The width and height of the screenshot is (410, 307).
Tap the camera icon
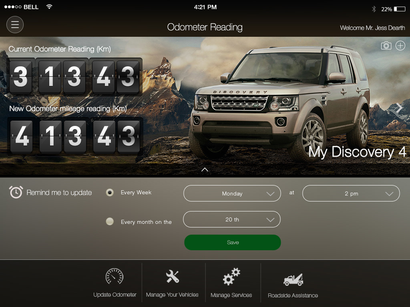[x=386, y=46]
